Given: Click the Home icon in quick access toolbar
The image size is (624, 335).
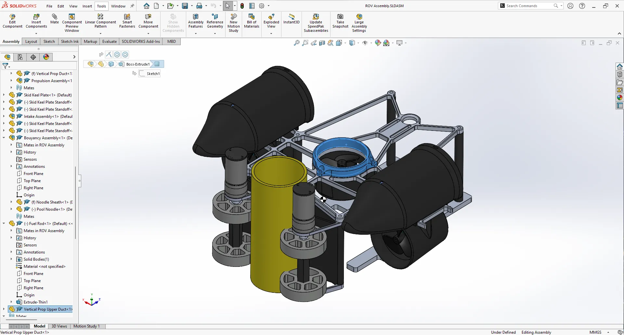Looking at the screenshot, I should (147, 6).
